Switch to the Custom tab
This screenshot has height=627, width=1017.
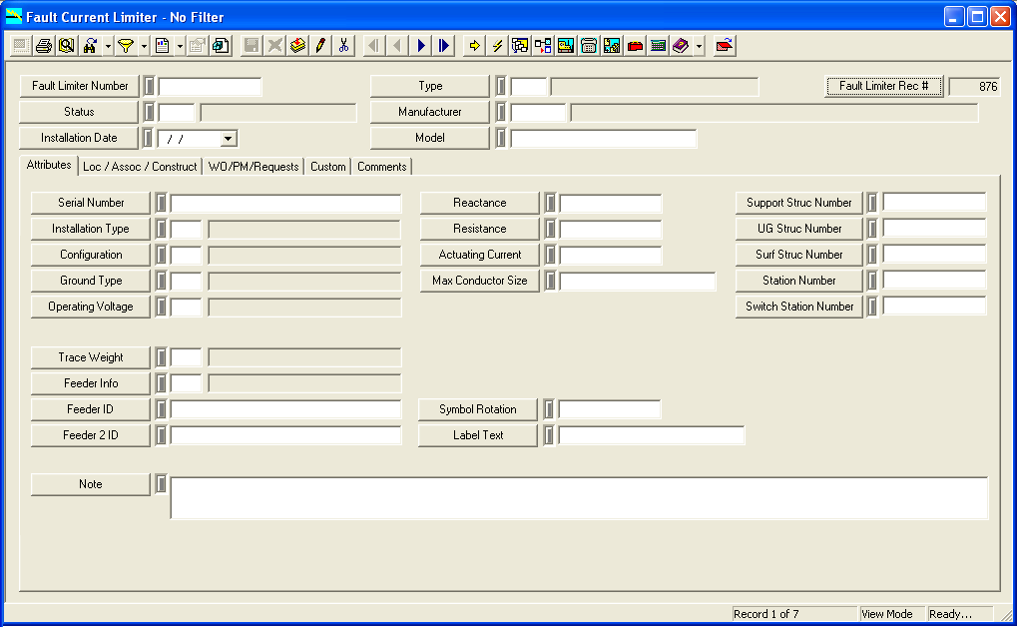point(327,167)
